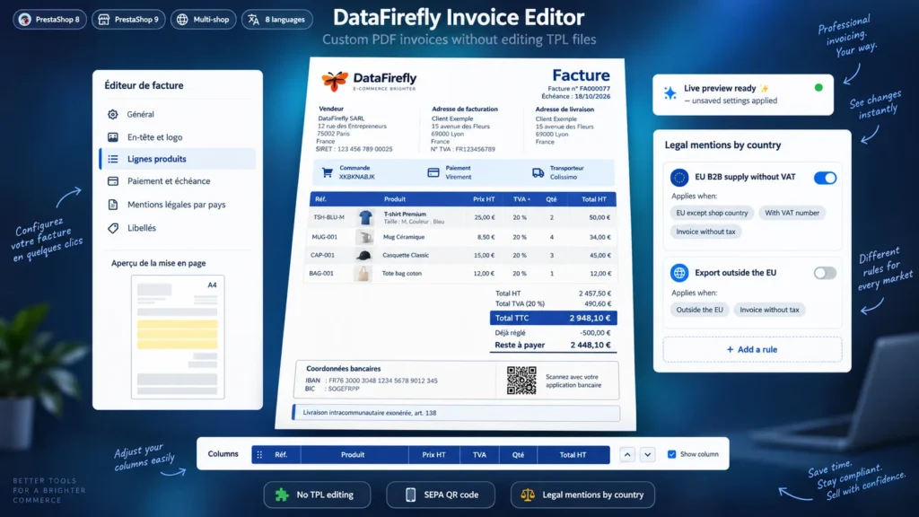Click the No TPL editing badge
This screenshot has width=919, height=517.
click(317, 495)
